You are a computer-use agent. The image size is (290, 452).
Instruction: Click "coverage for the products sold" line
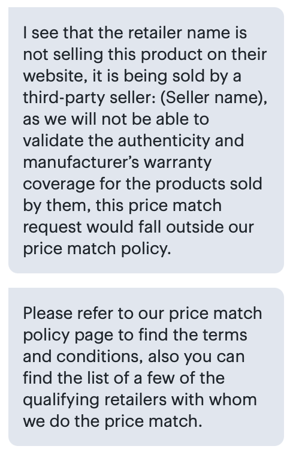(x=143, y=183)
